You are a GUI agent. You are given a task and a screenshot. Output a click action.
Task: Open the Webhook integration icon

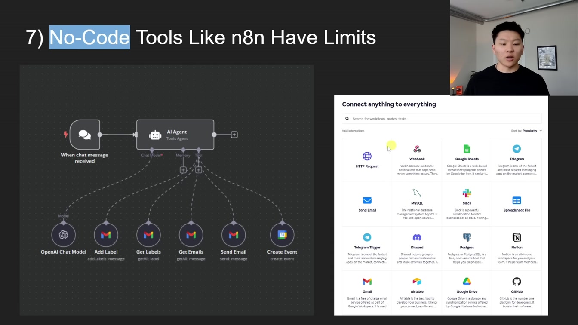click(x=417, y=149)
